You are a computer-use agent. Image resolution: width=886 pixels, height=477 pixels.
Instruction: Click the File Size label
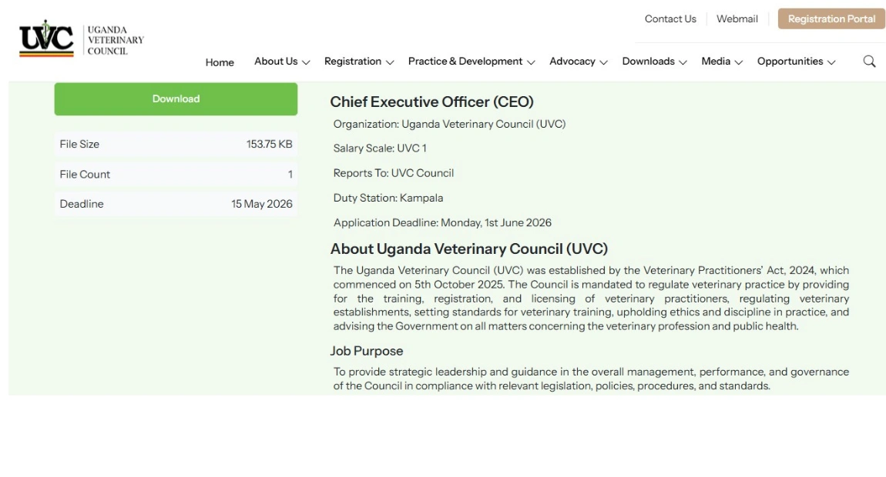point(79,144)
